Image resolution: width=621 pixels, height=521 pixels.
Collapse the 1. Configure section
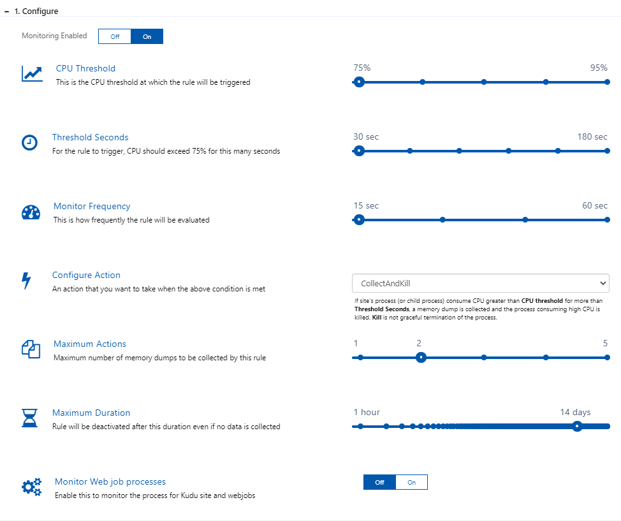tap(6, 11)
